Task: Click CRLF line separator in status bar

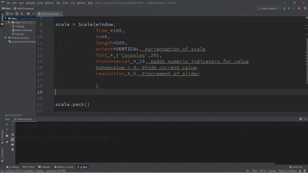Action: coord(255,171)
